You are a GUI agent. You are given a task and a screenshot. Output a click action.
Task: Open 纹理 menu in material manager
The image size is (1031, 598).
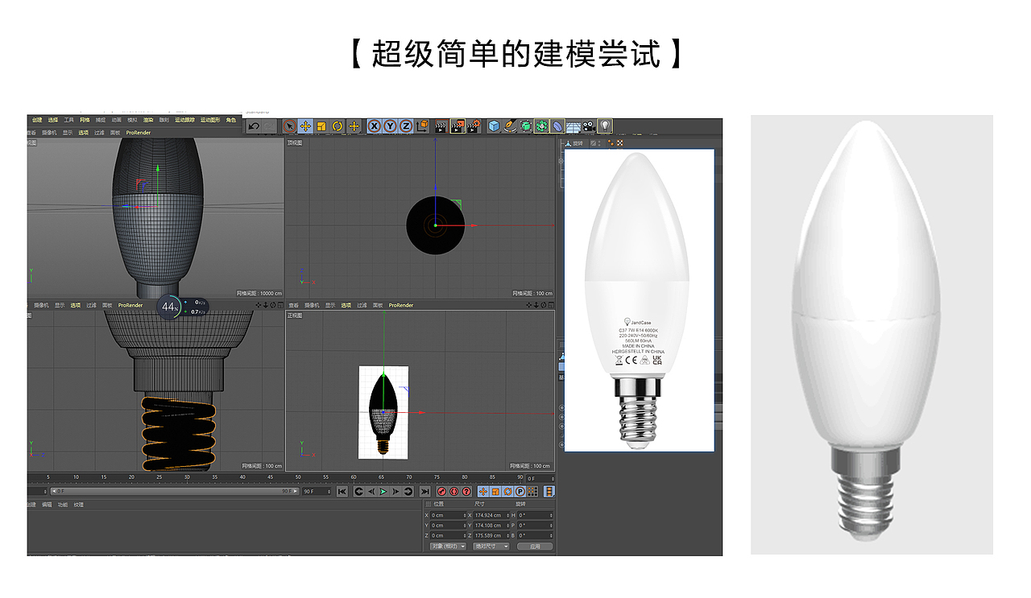point(79,505)
